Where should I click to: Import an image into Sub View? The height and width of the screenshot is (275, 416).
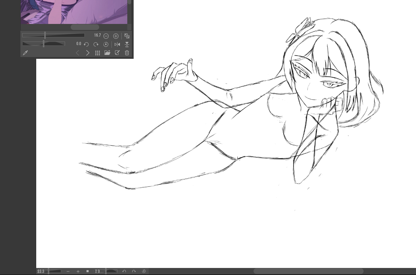[x=107, y=53]
